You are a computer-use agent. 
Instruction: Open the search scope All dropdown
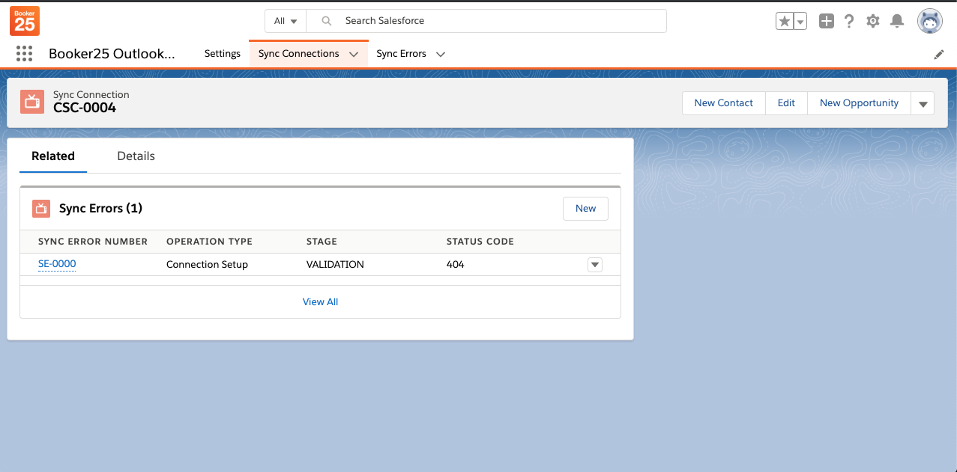(286, 21)
